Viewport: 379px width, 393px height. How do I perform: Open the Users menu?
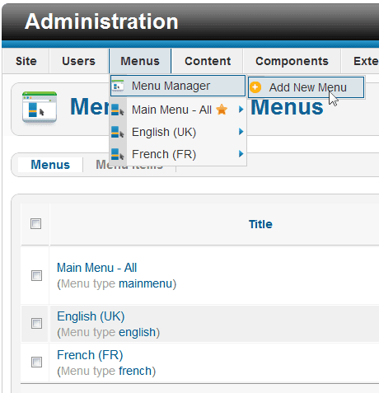point(78,61)
